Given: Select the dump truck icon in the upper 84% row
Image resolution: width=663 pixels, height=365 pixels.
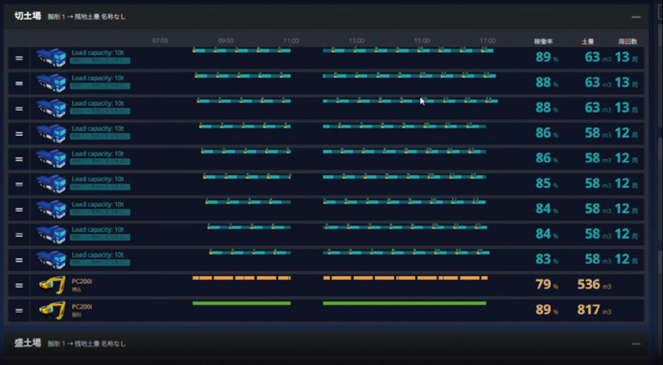Looking at the screenshot, I should (x=51, y=209).
